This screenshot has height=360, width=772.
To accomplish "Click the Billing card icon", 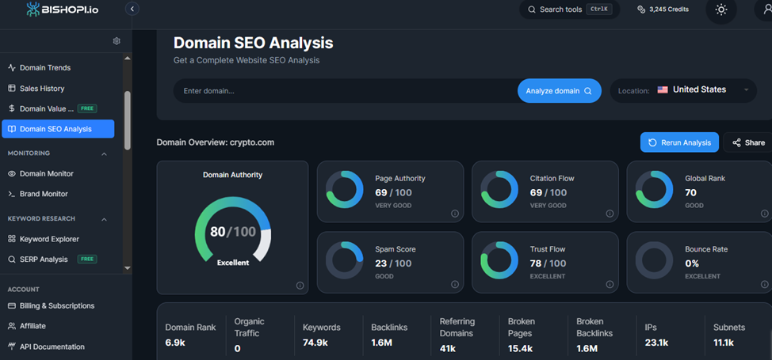I will (x=12, y=306).
